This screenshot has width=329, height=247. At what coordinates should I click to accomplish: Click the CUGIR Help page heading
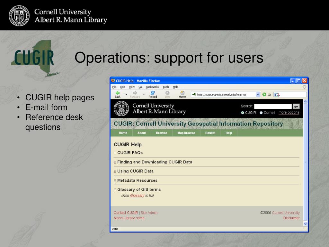point(128,144)
